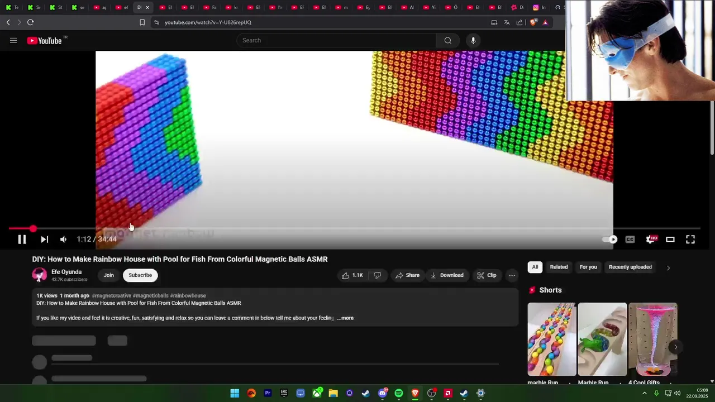The height and width of the screenshot is (402, 715).
Task: Open the YouTube guide hamburger menu
Action: click(13, 40)
